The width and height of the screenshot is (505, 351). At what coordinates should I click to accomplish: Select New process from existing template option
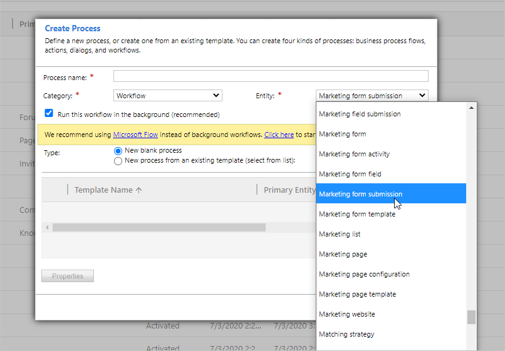tap(118, 161)
